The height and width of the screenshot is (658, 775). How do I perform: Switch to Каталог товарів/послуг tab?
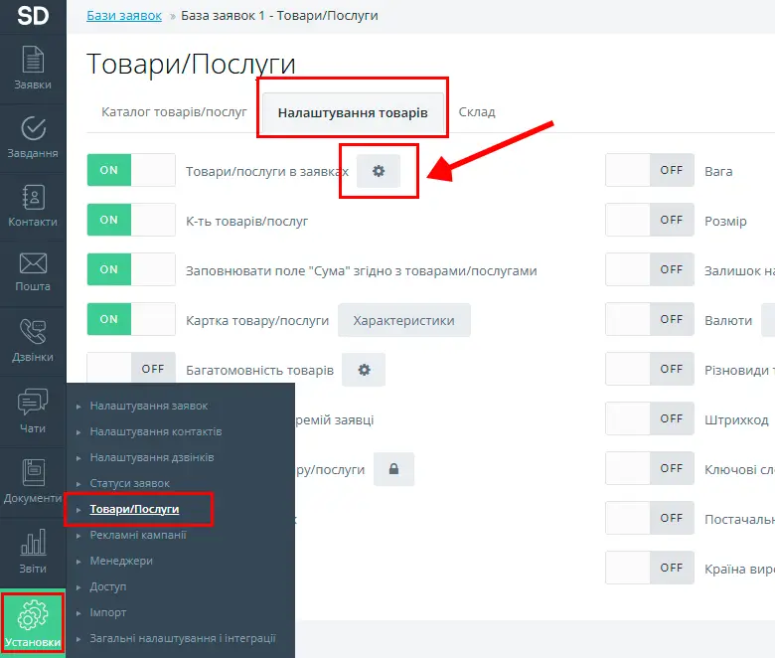pyautogui.click(x=174, y=111)
